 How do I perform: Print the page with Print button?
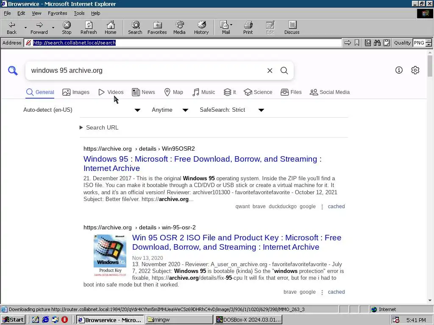(x=248, y=28)
